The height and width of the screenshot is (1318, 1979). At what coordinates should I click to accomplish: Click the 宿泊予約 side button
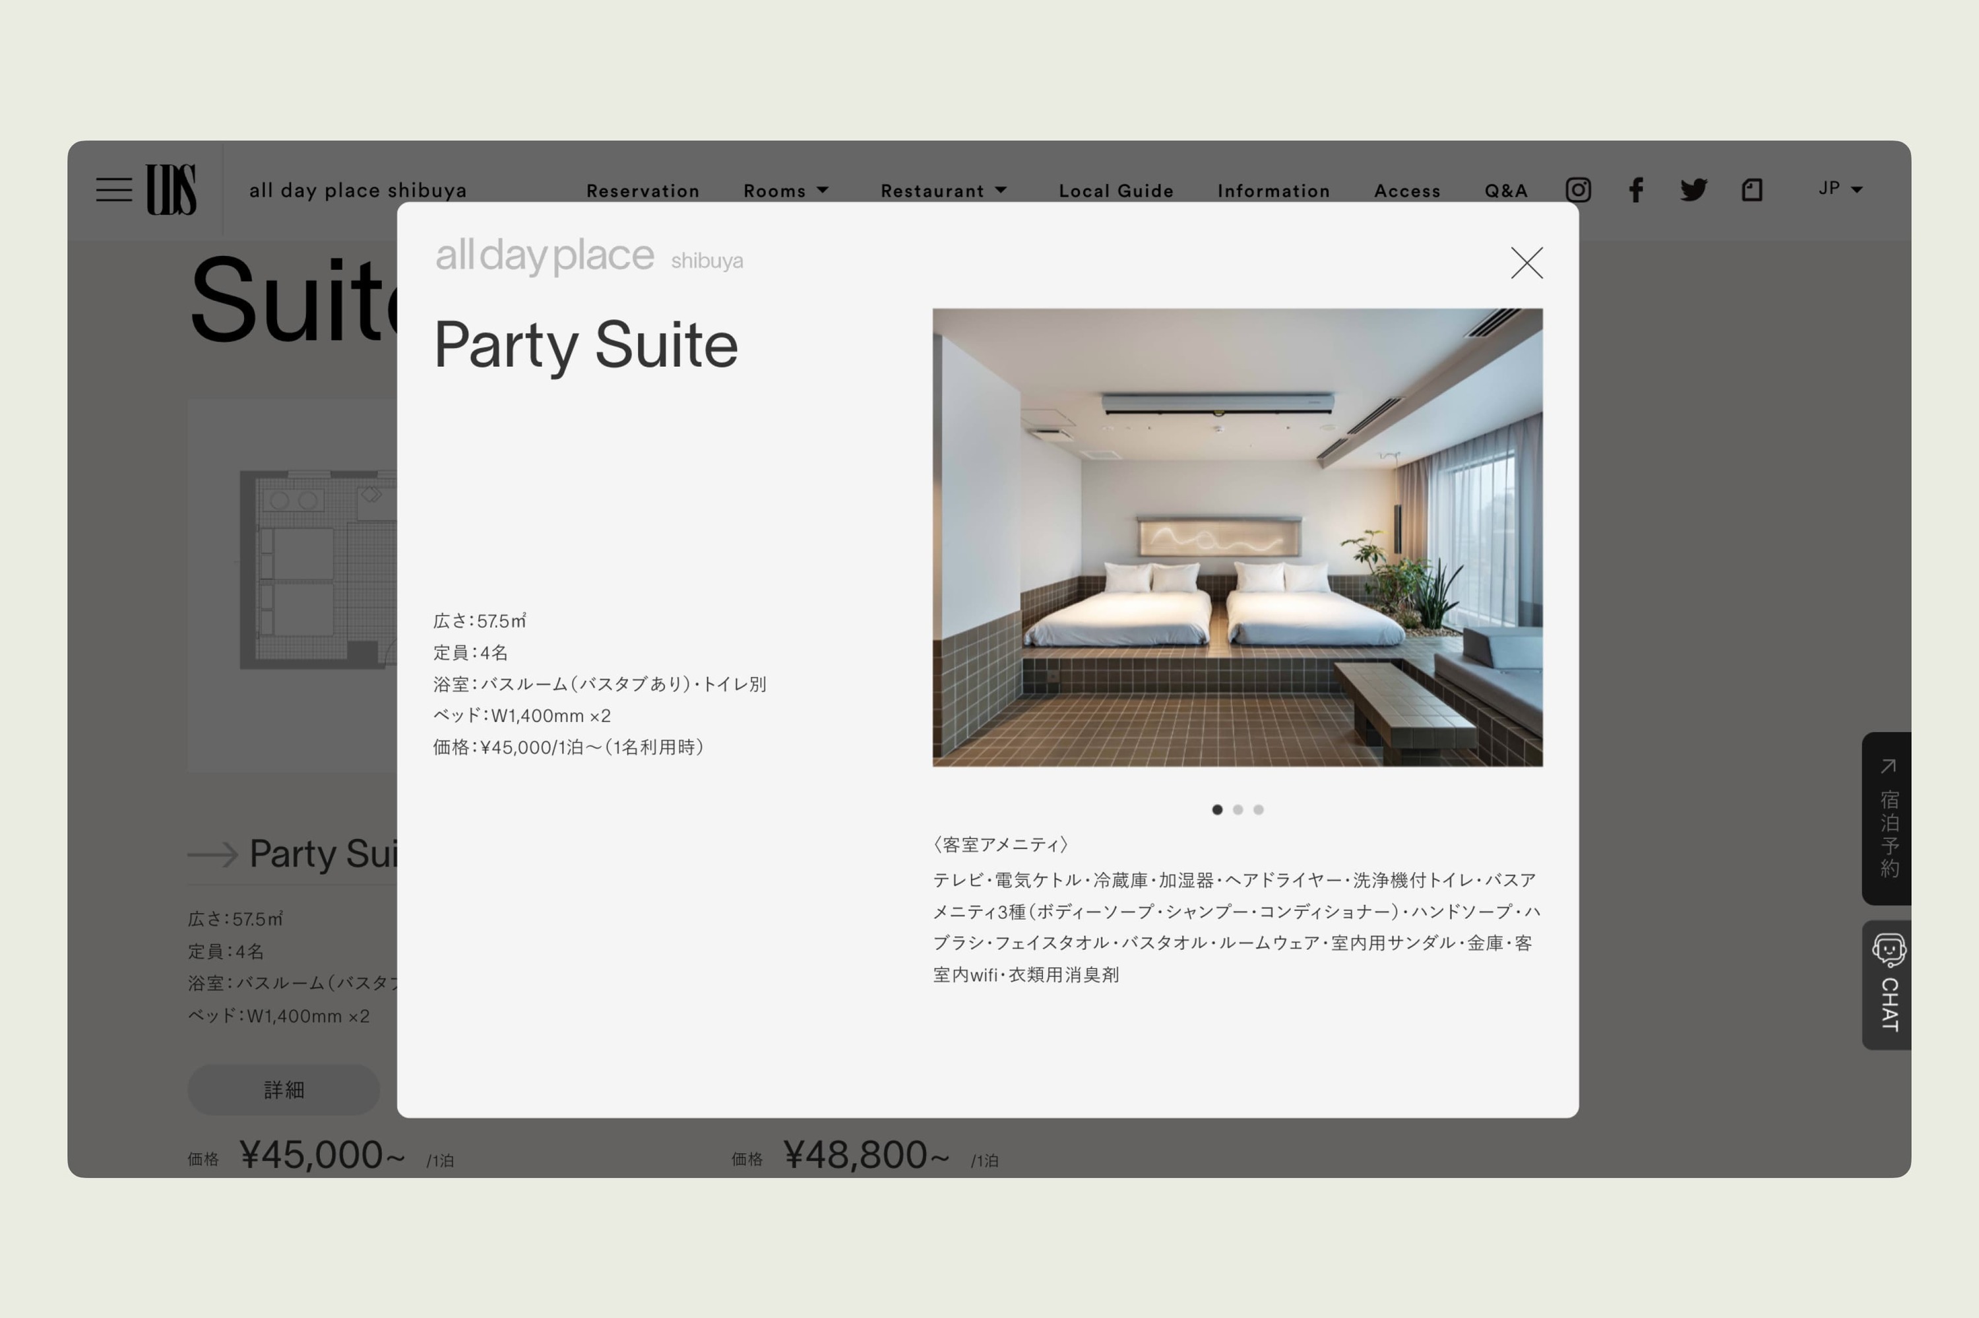(x=1887, y=818)
